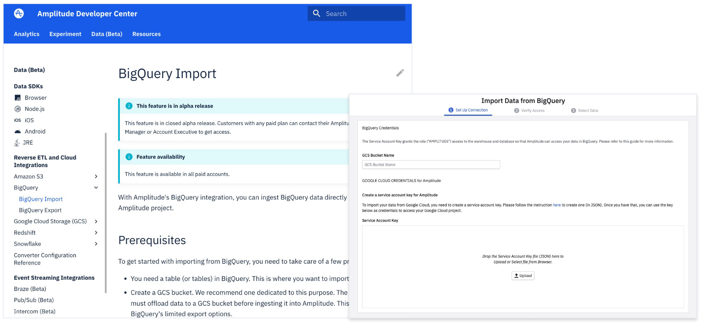
Task: Click the info icon beside alpha release notice
Action: tap(129, 106)
